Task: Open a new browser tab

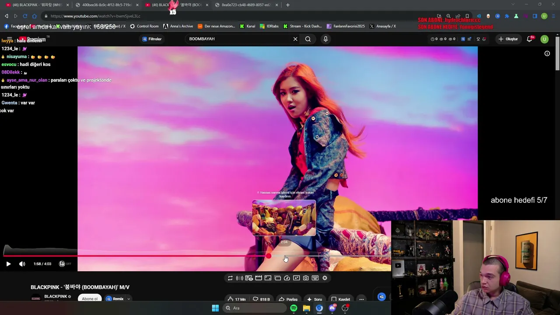Action: point(287,5)
